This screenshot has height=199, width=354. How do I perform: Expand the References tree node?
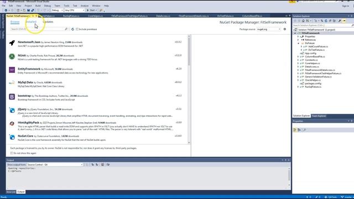298,40
